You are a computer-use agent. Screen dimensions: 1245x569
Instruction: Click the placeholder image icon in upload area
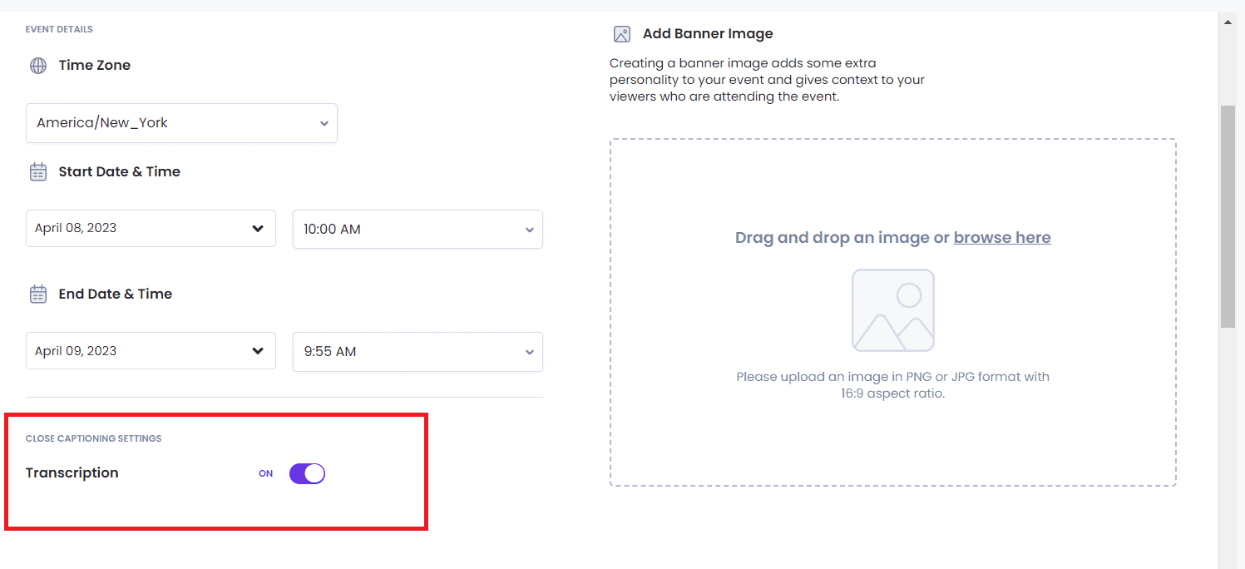pos(892,310)
